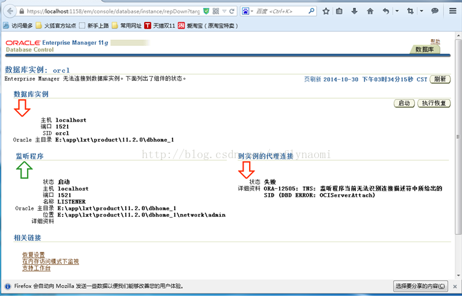This screenshot has width=462, height=296.
Task: Open the 火狐官方站点 bookmark folder
Action: 56,26
